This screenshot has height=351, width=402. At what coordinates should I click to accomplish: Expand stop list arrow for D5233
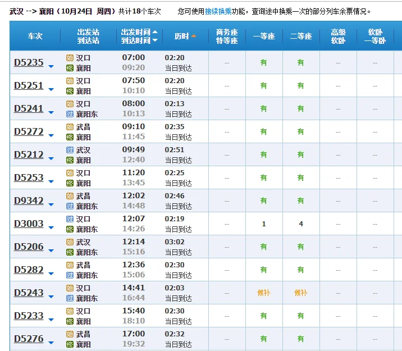point(51,320)
